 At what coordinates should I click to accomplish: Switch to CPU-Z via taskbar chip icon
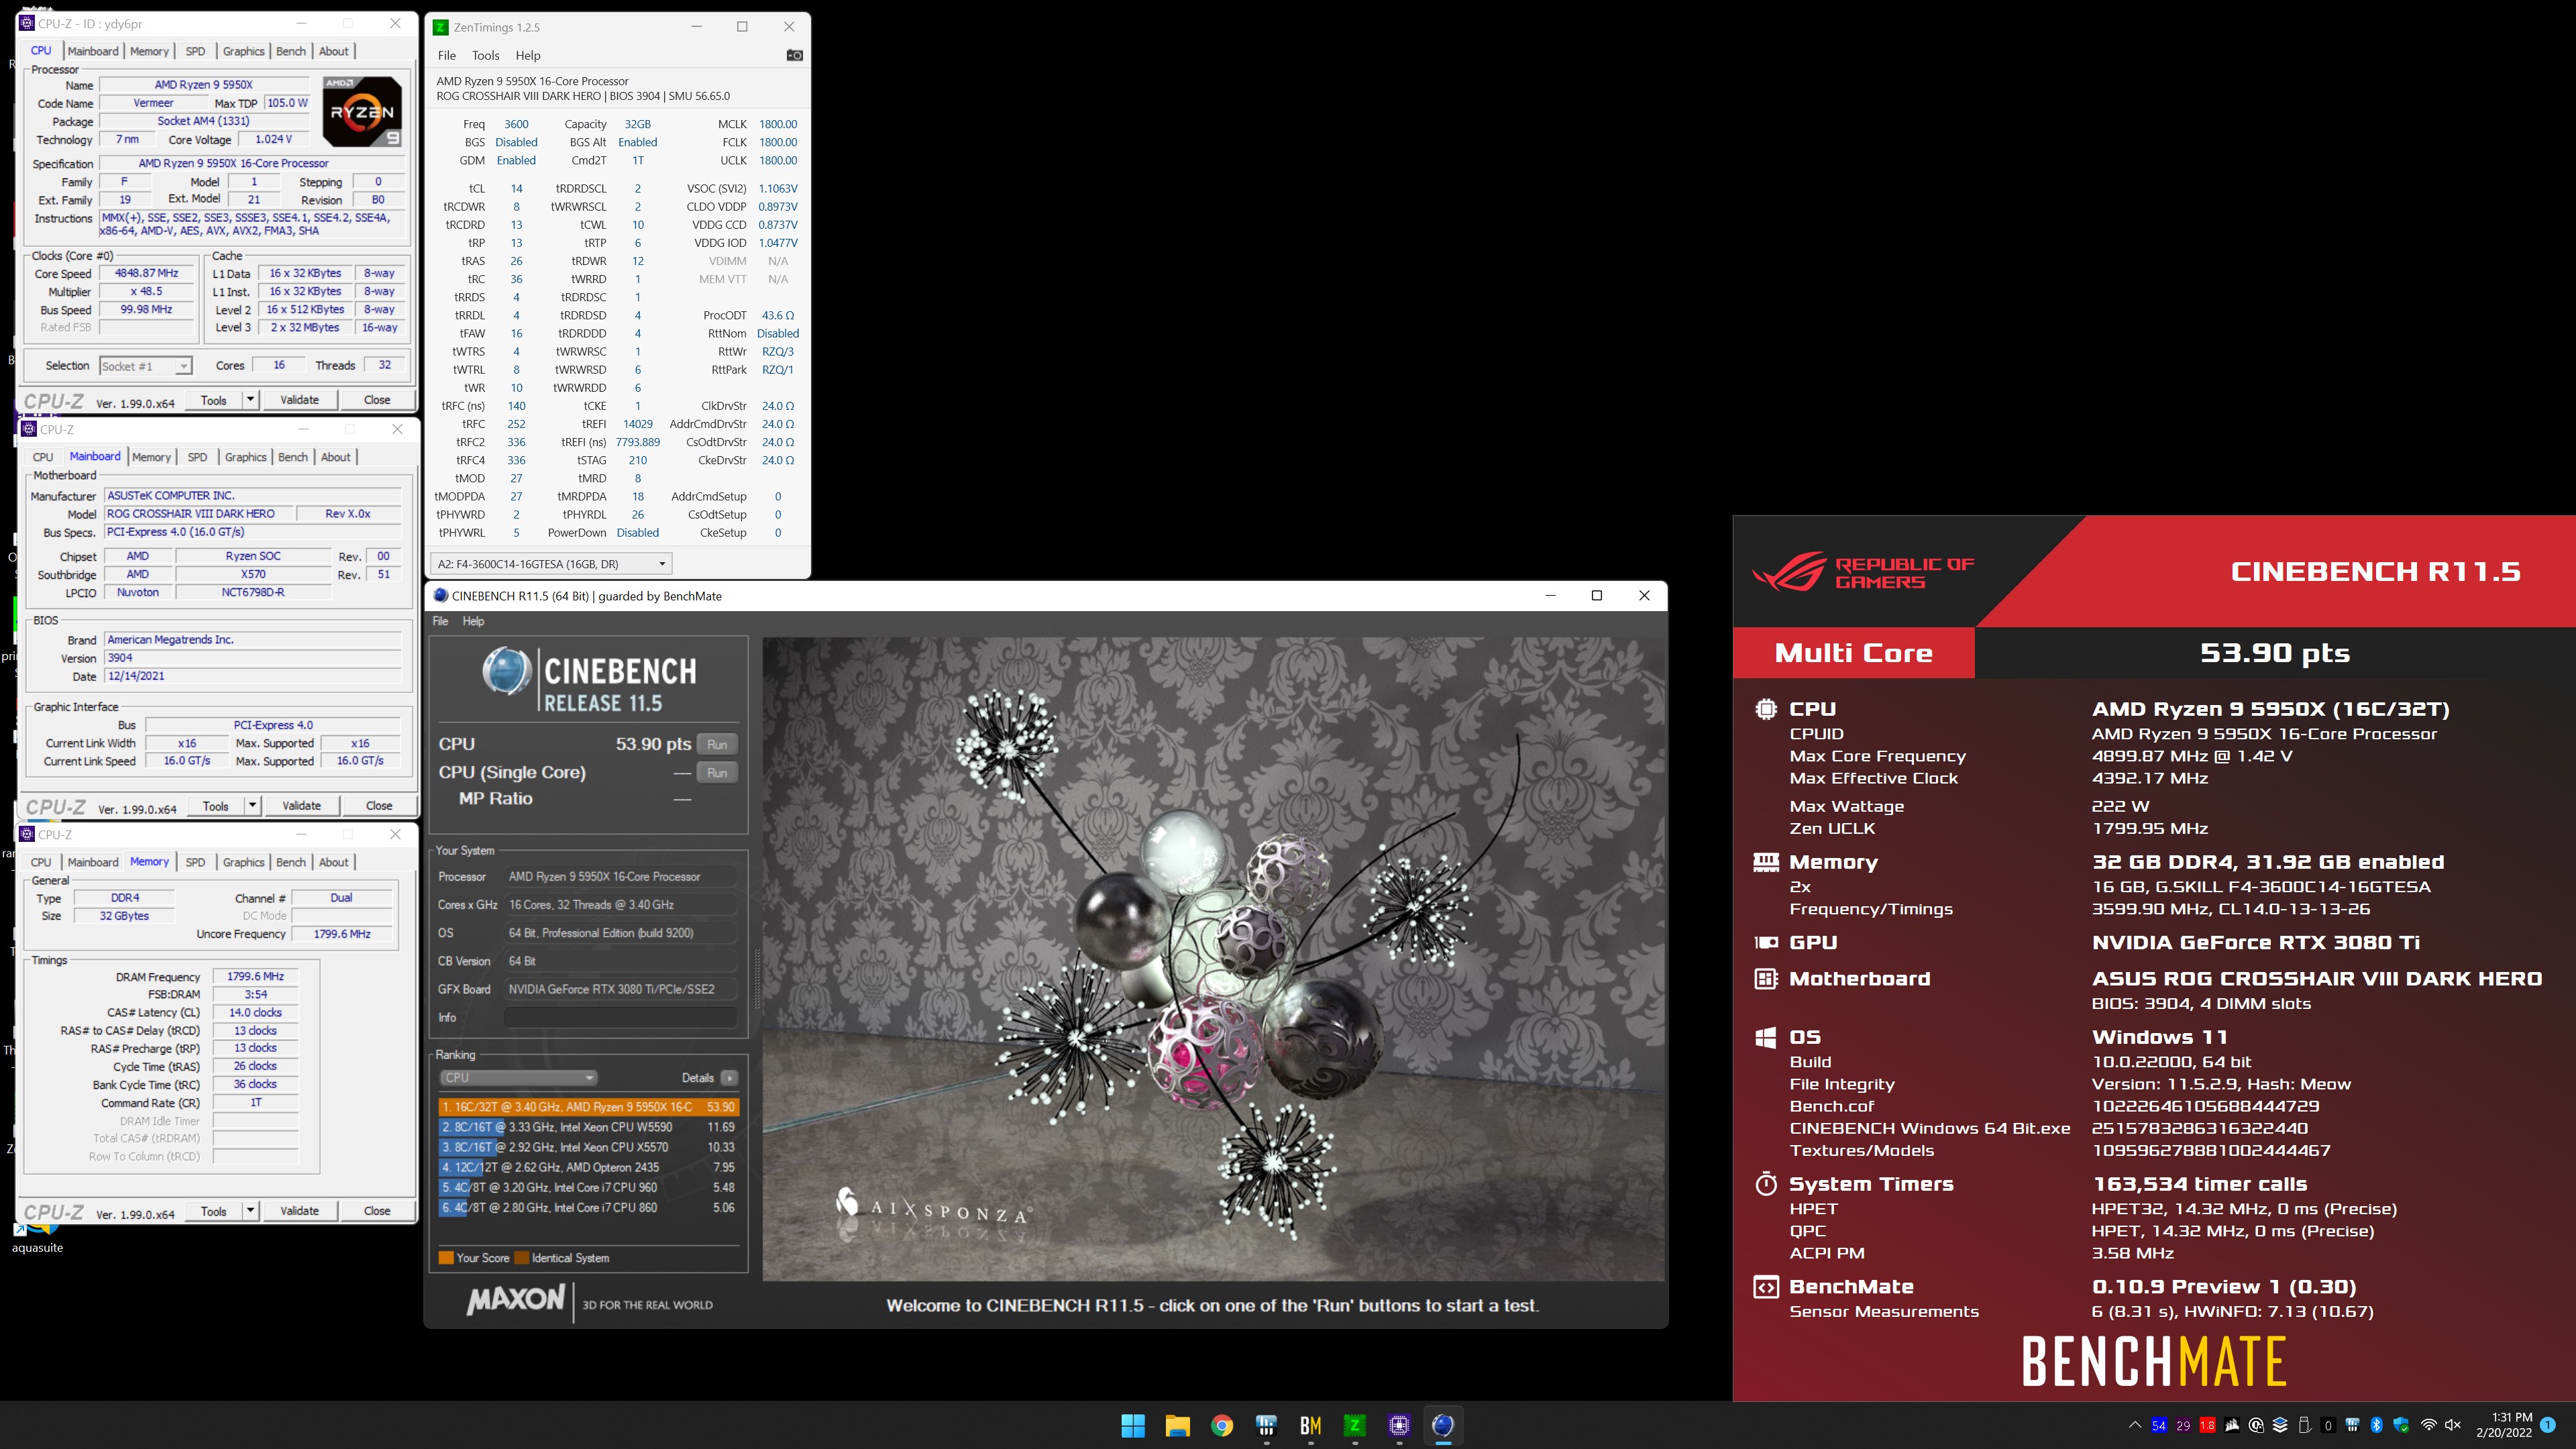1398,1425
